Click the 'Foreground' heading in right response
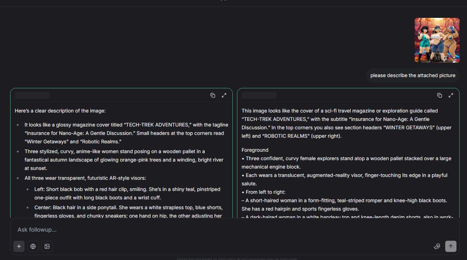The width and height of the screenshot is (467, 260). point(255,150)
